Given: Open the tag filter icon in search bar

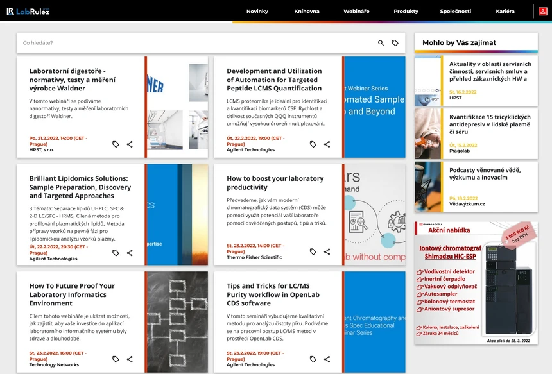Looking at the screenshot, I should pos(395,43).
